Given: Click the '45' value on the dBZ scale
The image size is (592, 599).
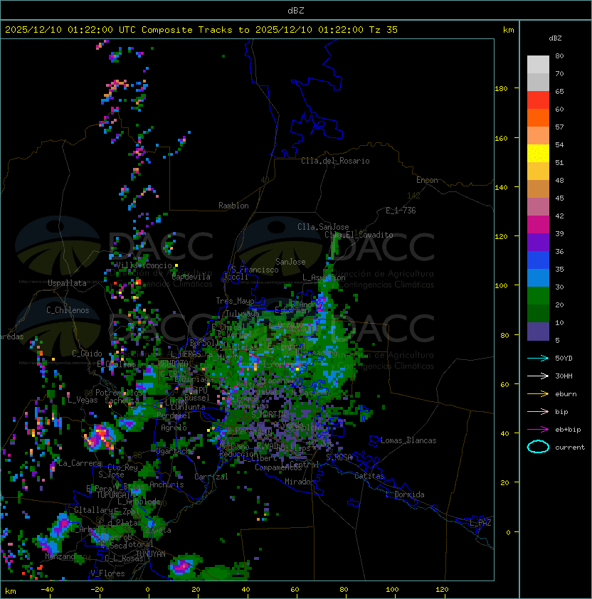Looking at the screenshot, I should click(559, 198).
